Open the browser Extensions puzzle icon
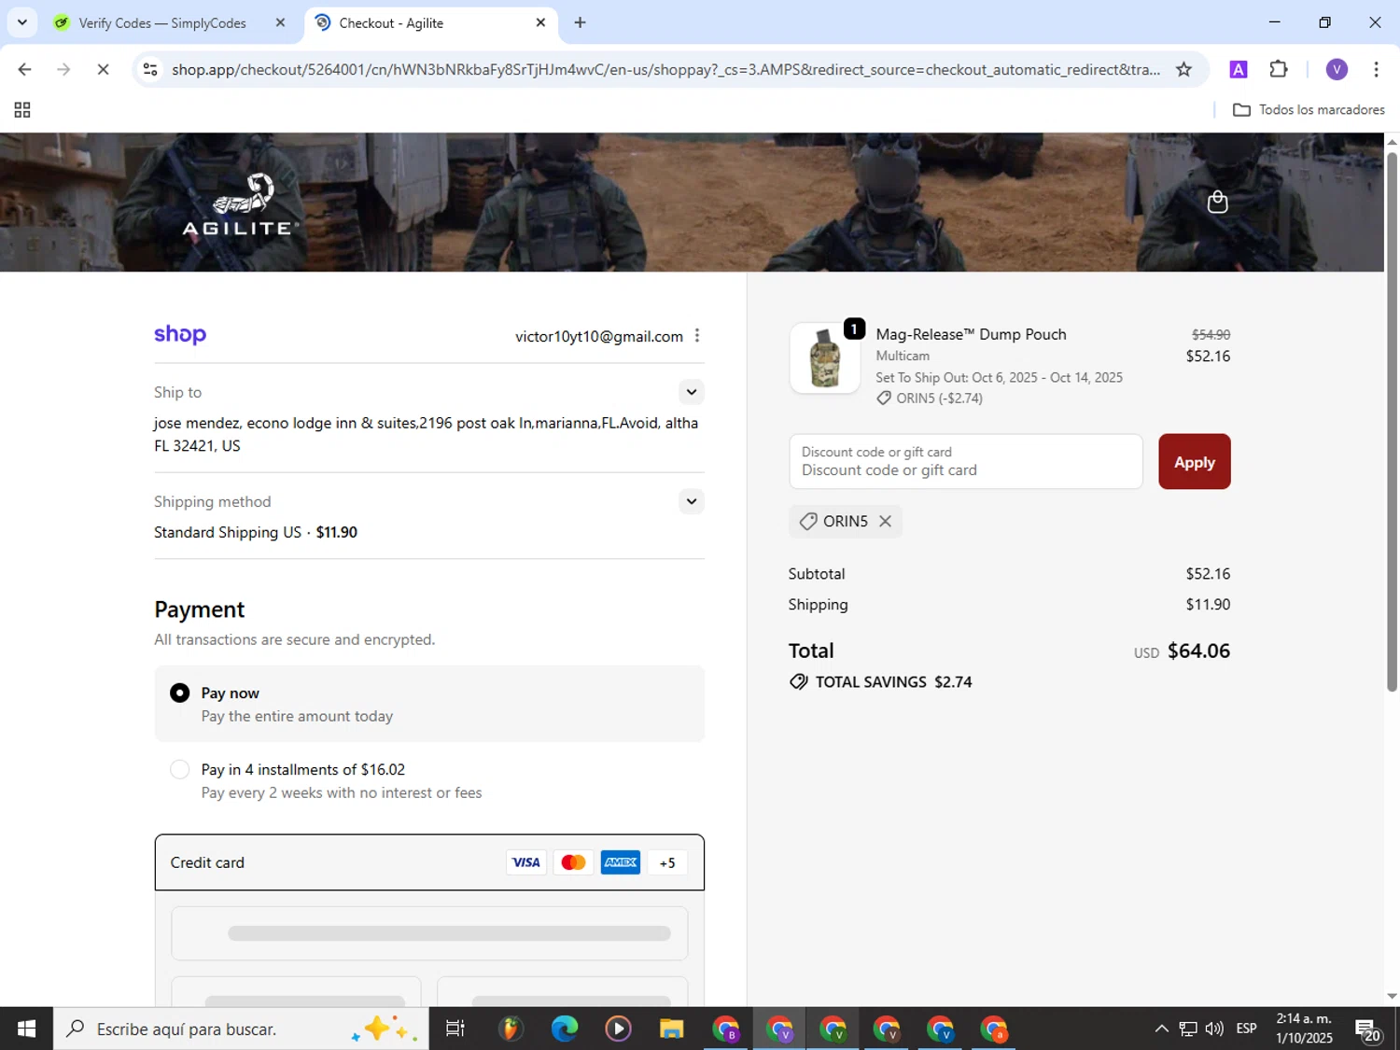 1279,69
